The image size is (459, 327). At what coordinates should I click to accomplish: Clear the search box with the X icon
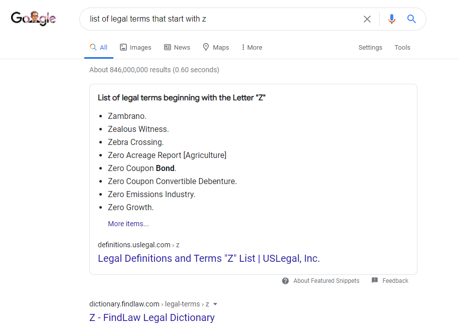click(x=367, y=19)
